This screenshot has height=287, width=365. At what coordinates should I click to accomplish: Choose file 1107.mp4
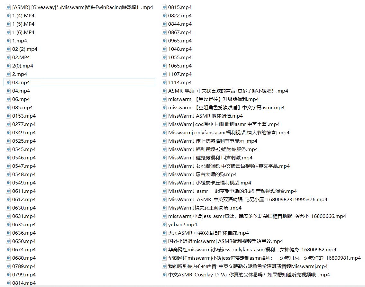[x=180, y=74]
